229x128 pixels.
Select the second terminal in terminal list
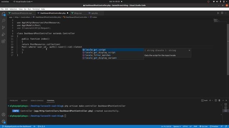[226, 107]
